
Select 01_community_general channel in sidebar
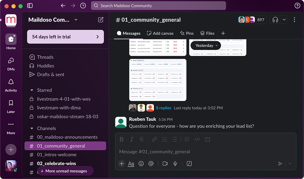(x=65, y=146)
